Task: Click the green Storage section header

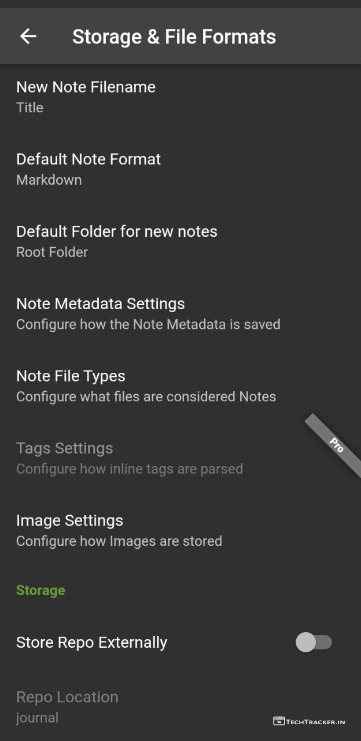Action: click(40, 590)
